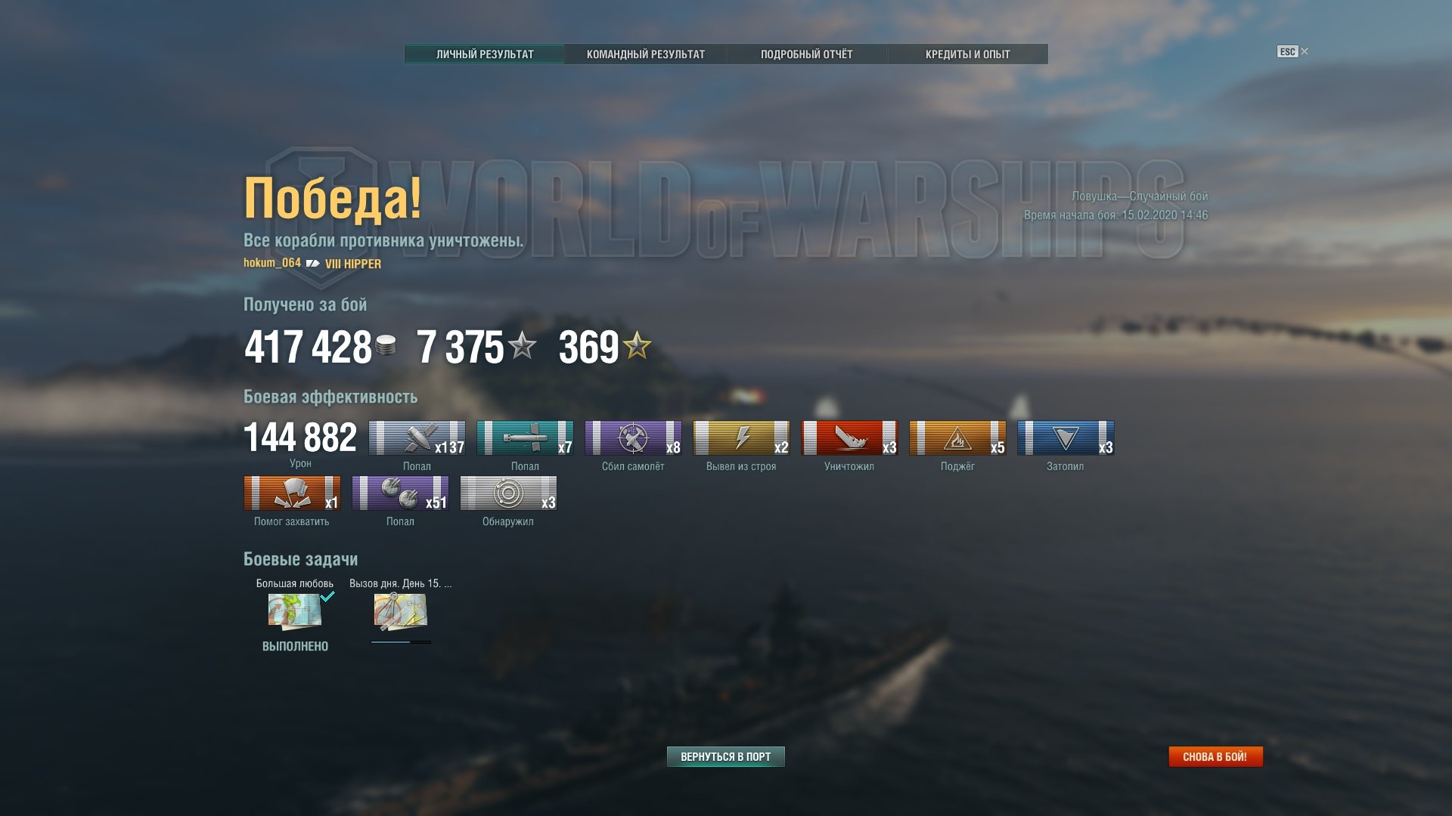
Task: Select the aircraft shot down ribbon x8
Action: pyautogui.click(x=633, y=438)
